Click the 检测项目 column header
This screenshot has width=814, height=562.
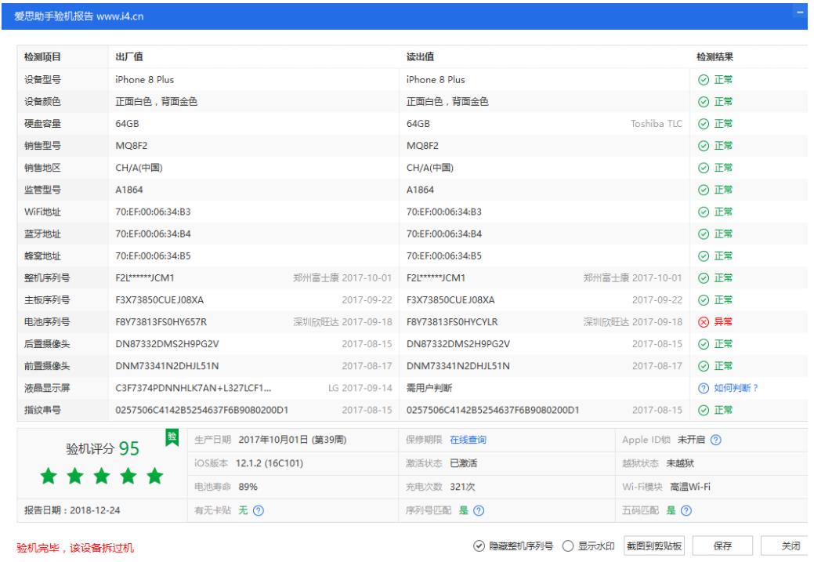pos(42,57)
